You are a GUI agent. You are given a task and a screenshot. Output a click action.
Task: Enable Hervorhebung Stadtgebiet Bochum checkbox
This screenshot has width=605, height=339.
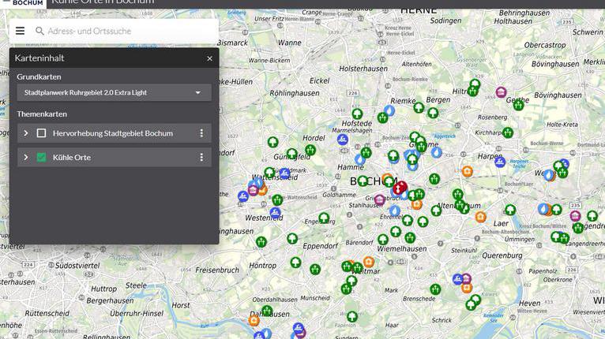click(41, 133)
